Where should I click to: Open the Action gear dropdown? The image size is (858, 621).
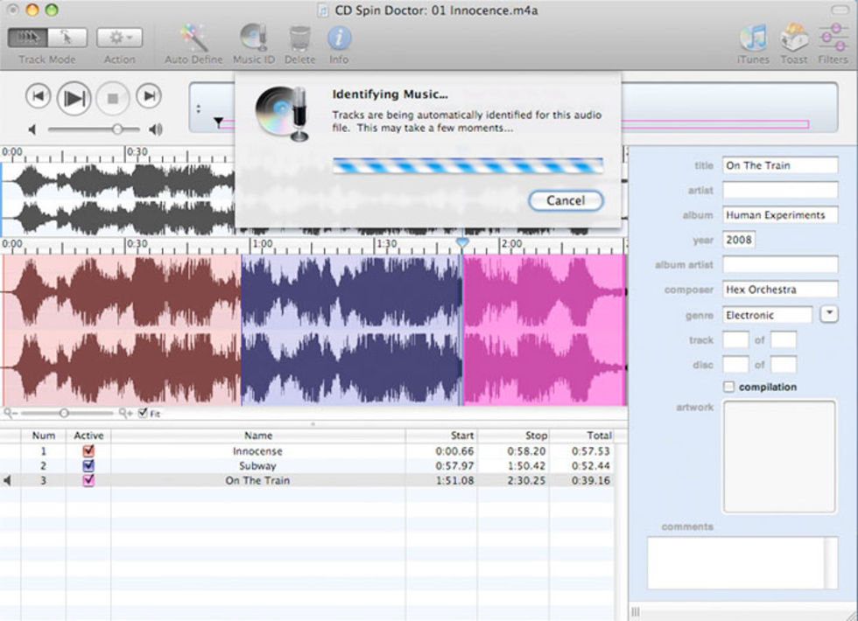coord(120,38)
